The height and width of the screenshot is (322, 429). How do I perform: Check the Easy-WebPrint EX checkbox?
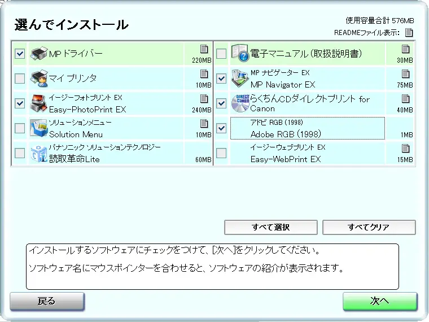[x=221, y=153]
